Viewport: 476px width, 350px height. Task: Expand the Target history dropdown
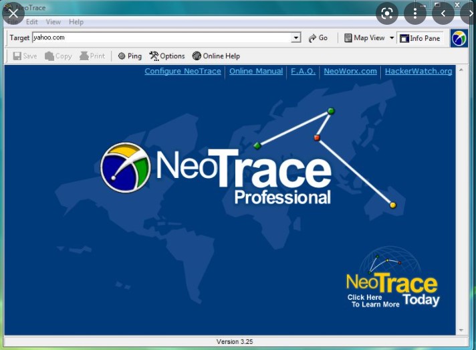coord(295,37)
